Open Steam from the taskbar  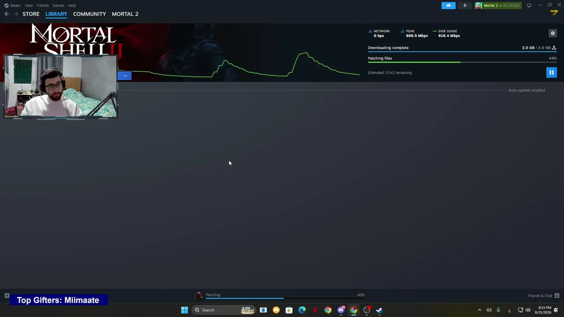tap(379, 310)
